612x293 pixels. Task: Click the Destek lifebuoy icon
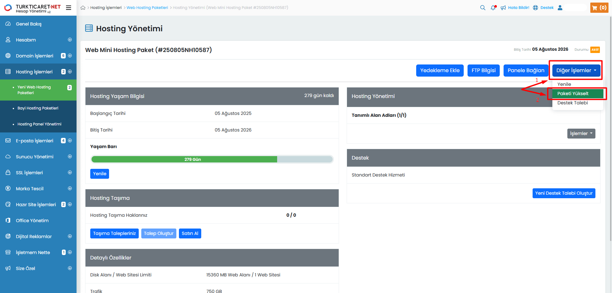click(x=535, y=8)
